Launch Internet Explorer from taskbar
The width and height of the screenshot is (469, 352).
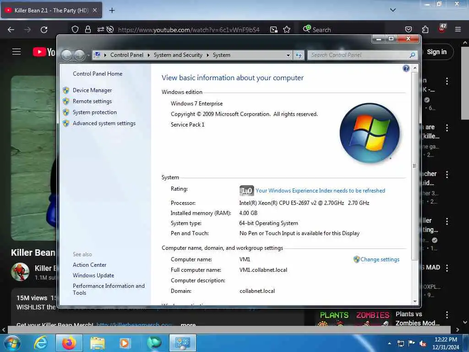[x=40, y=343]
